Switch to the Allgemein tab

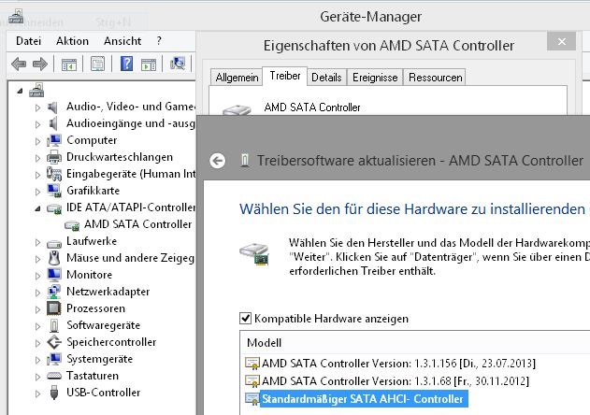[x=237, y=78]
